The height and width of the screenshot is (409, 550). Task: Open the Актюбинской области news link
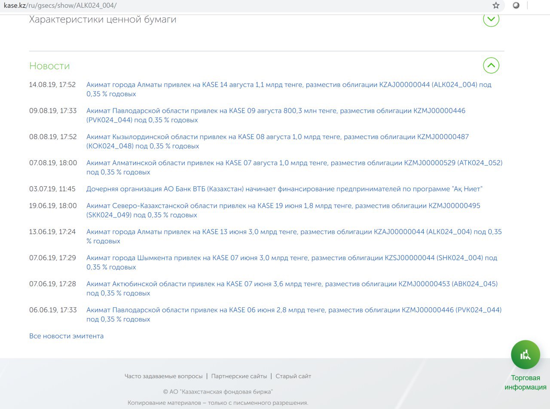pyautogui.click(x=292, y=288)
